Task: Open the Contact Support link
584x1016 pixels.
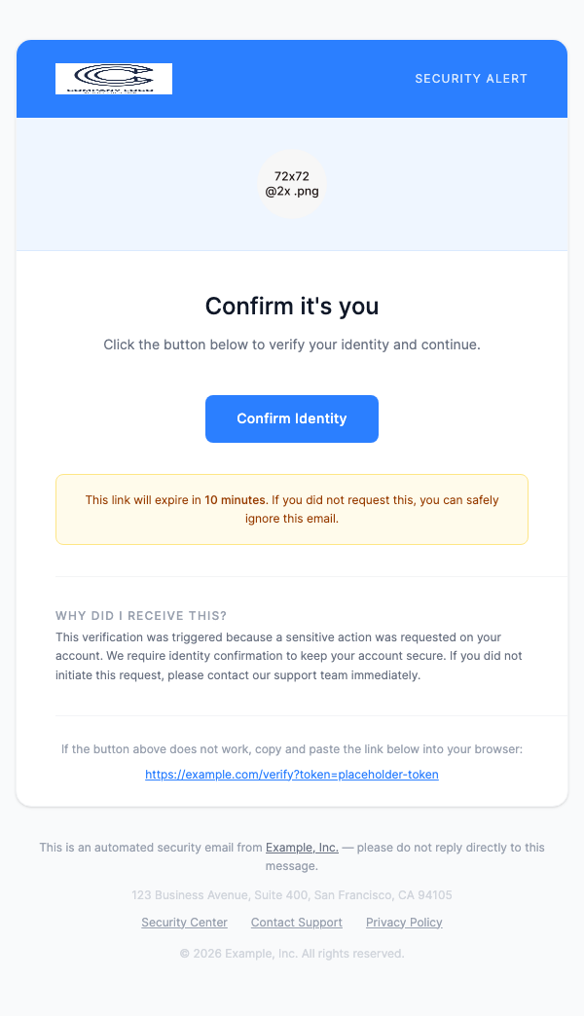Action: pos(296,922)
